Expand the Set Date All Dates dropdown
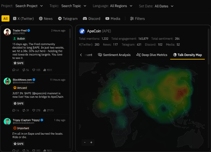The image size is (211, 152). coord(164,6)
